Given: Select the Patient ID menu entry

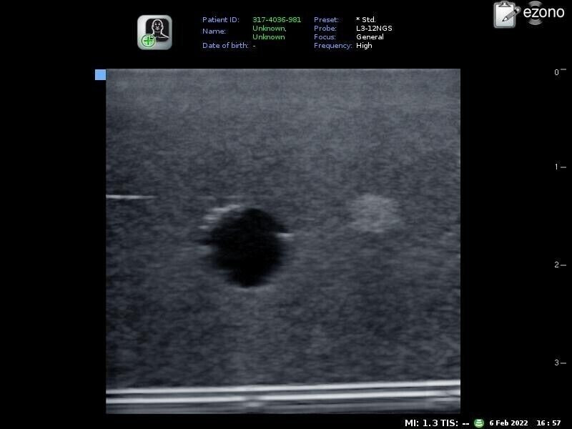Looking at the screenshot, I should [x=220, y=19].
